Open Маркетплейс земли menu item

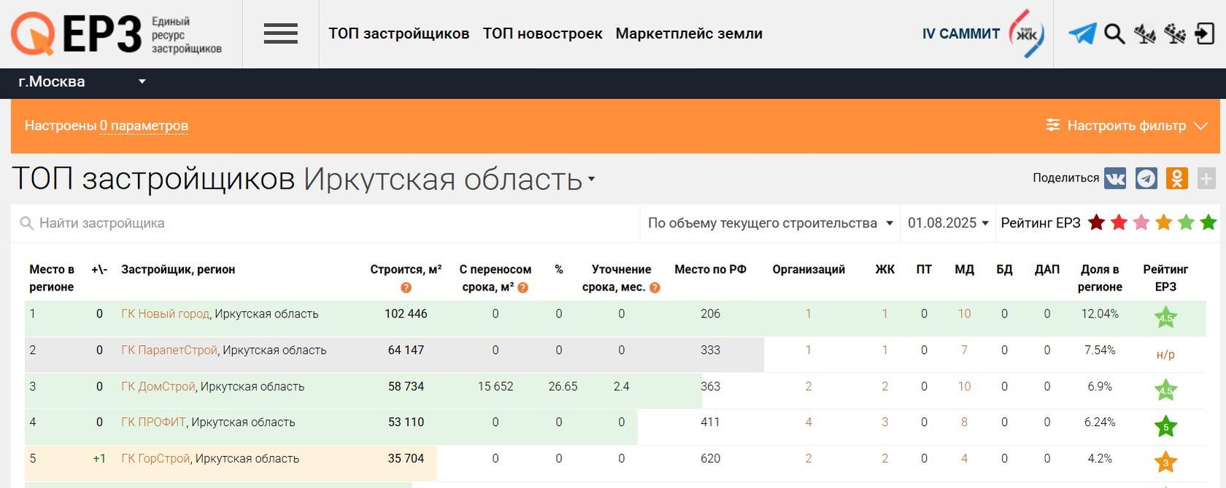pos(689,34)
